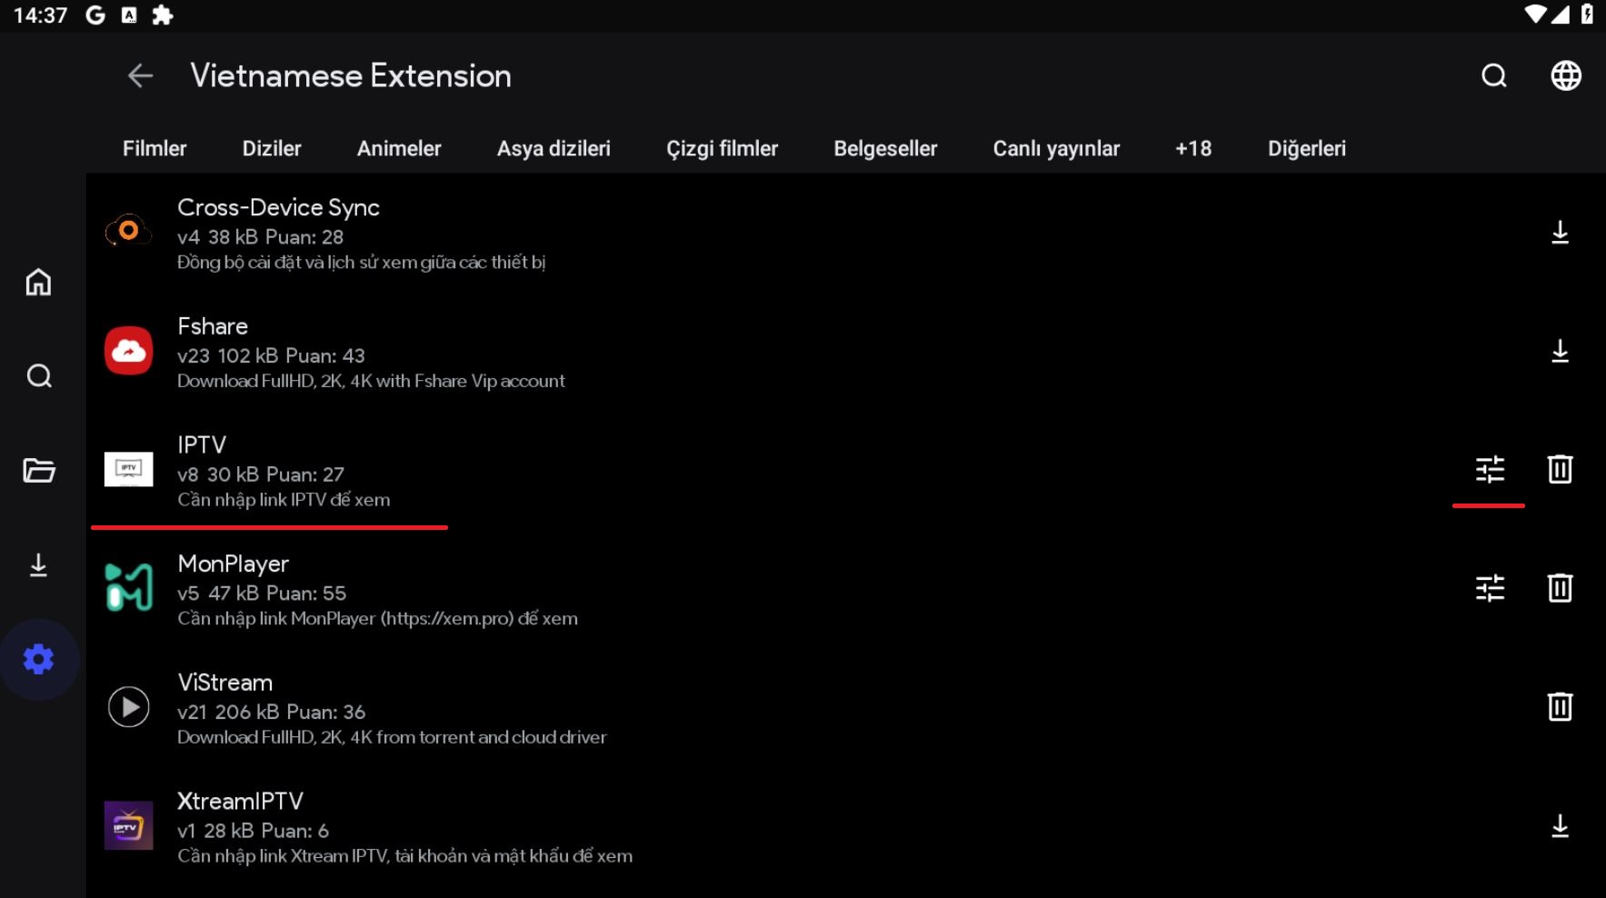The width and height of the screenshot is (1606, 898).
Task: Open Search in the left sidebar
Action: [x=38, y=375]
